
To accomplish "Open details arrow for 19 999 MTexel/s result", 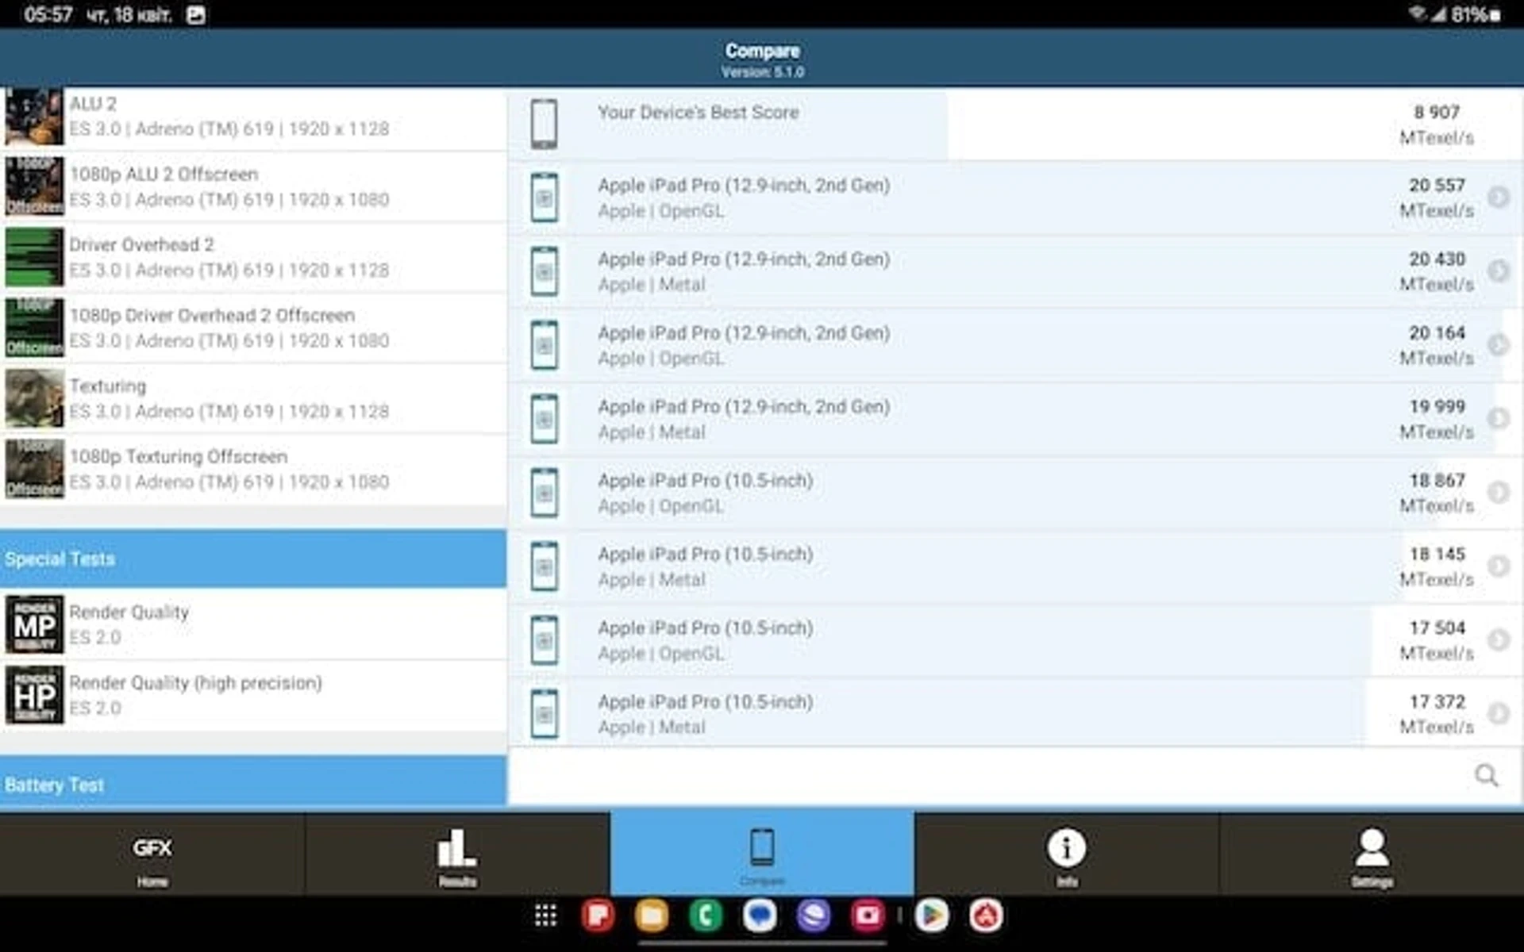I will tap(1498, 418).
